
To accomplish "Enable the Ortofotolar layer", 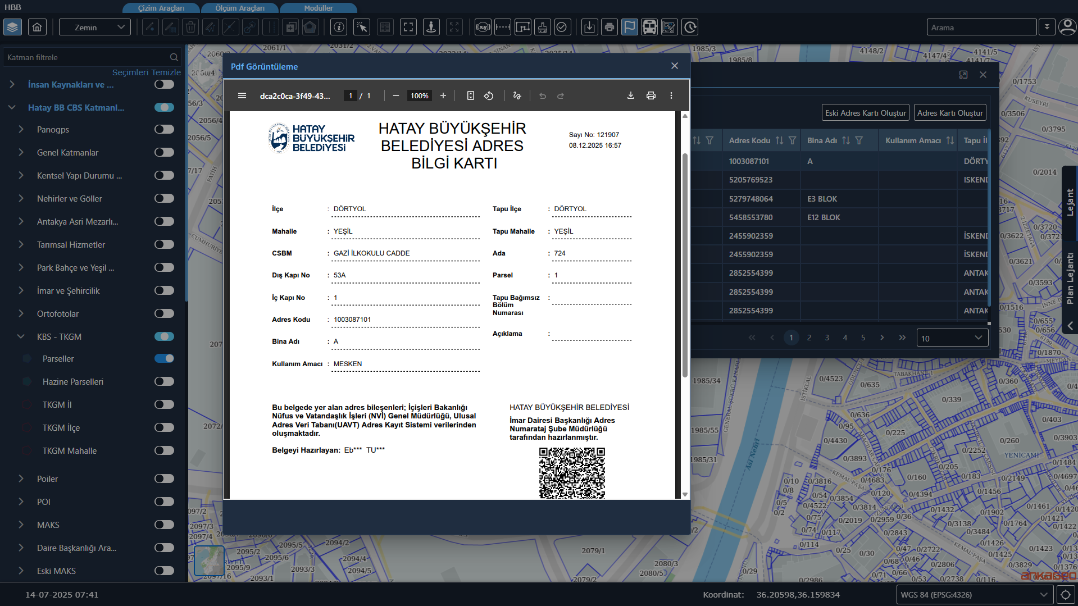I will pyautogui.click(x=164, y=313).
